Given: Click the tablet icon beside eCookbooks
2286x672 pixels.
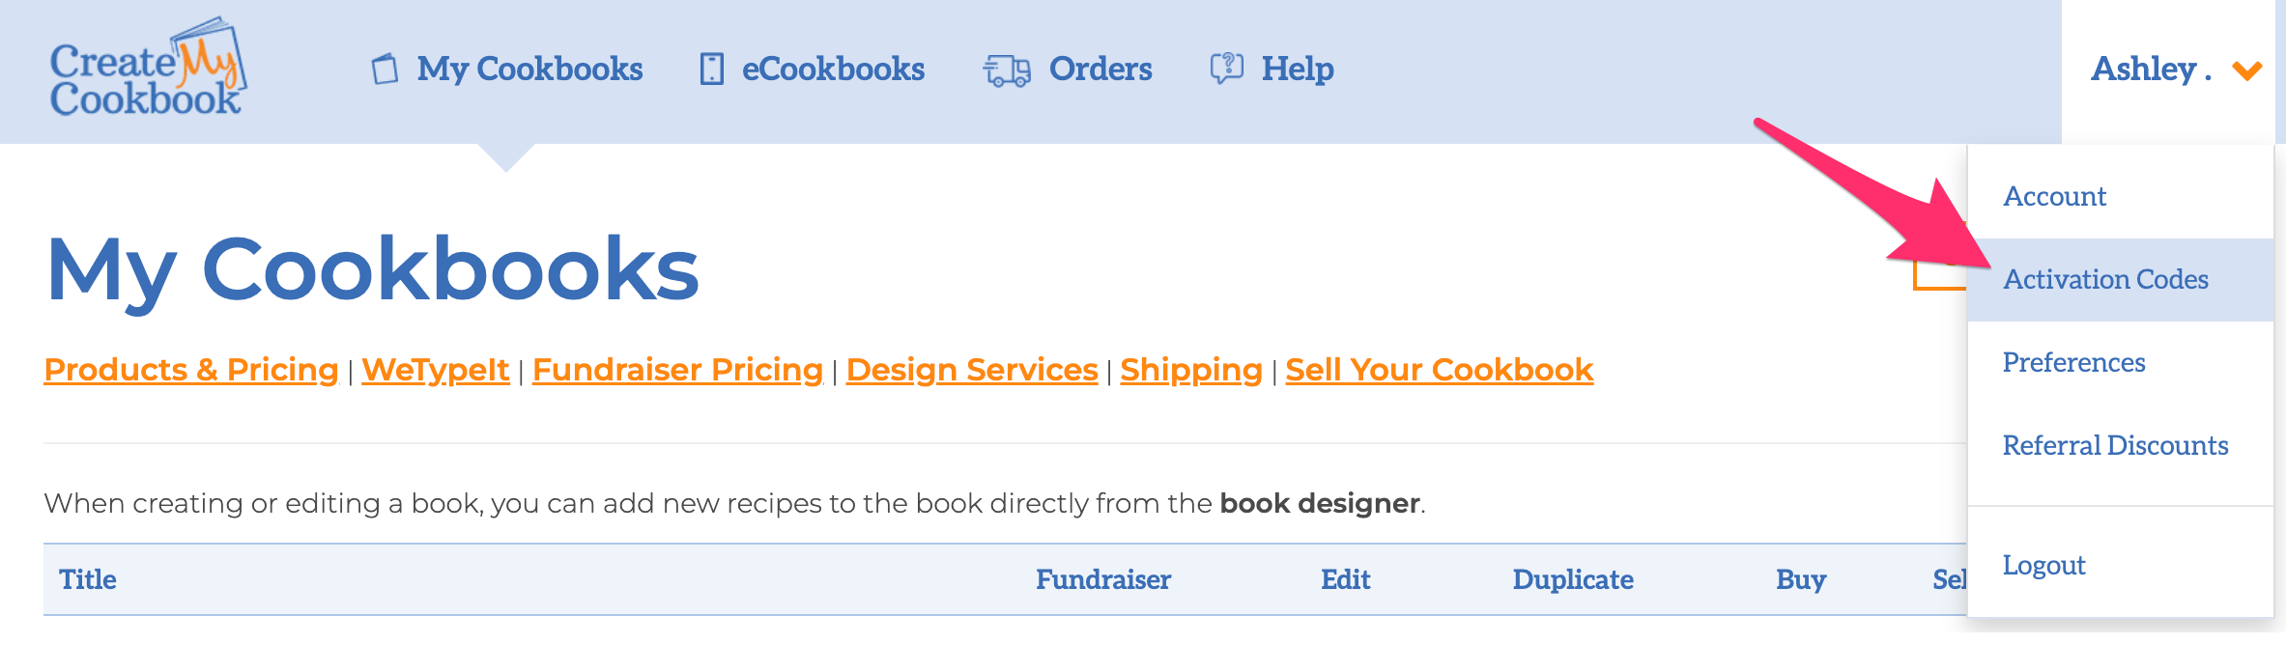Looking at the screenshot, I should [712, 69].
